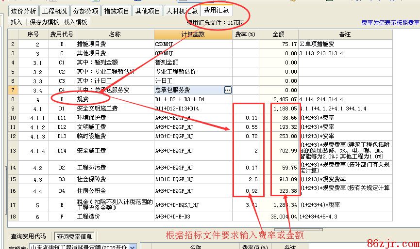Select the 查询费率信息 tab
Image resolution: width=420 pixels, height=249 pixels.
click(74, 237)
